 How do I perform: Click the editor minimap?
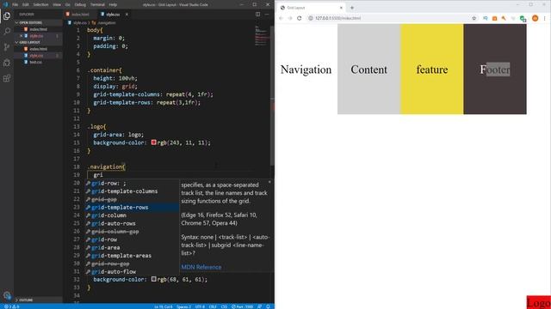(262, 35)
